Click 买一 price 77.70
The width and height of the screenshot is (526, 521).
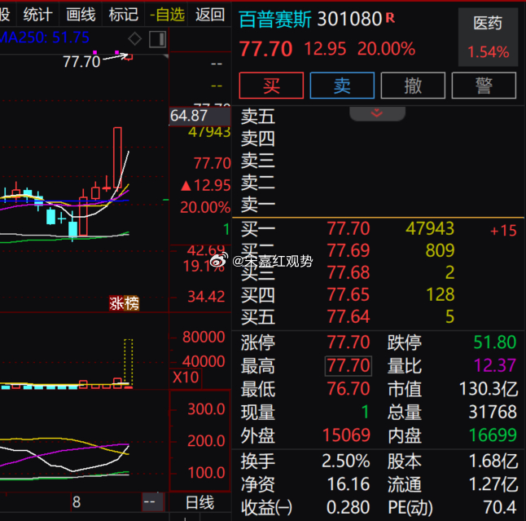[348, 229]
